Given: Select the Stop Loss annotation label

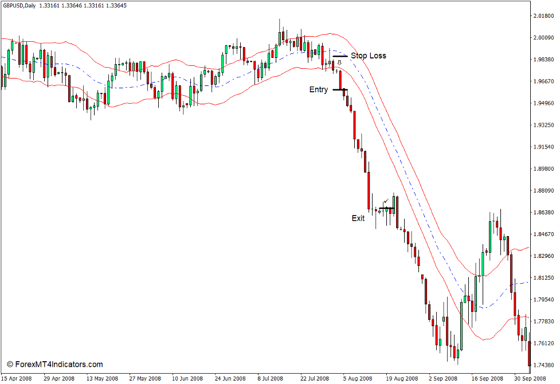Looking at the screenshot, I should 369,56.
